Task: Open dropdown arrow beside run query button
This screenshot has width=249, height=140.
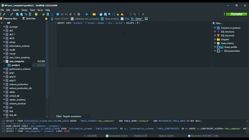Action: point(91,14)
